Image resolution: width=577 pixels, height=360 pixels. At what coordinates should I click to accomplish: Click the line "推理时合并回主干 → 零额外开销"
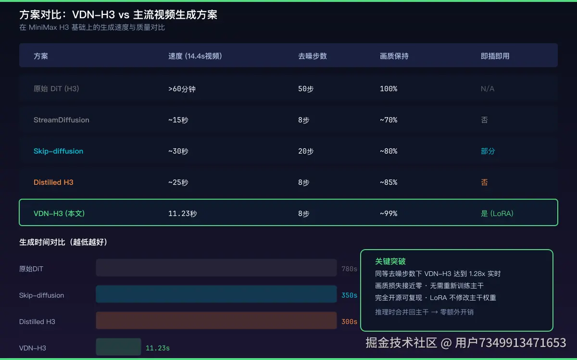[x=424, y=312]
